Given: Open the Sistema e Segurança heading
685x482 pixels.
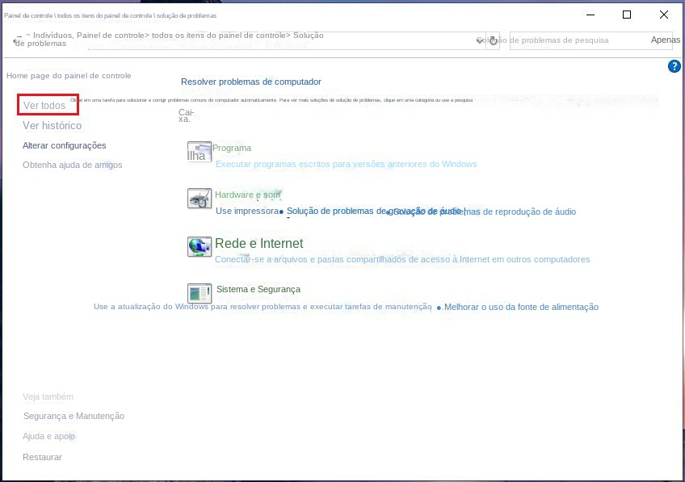Looking at the screenshot, I should tap(258, 289).
